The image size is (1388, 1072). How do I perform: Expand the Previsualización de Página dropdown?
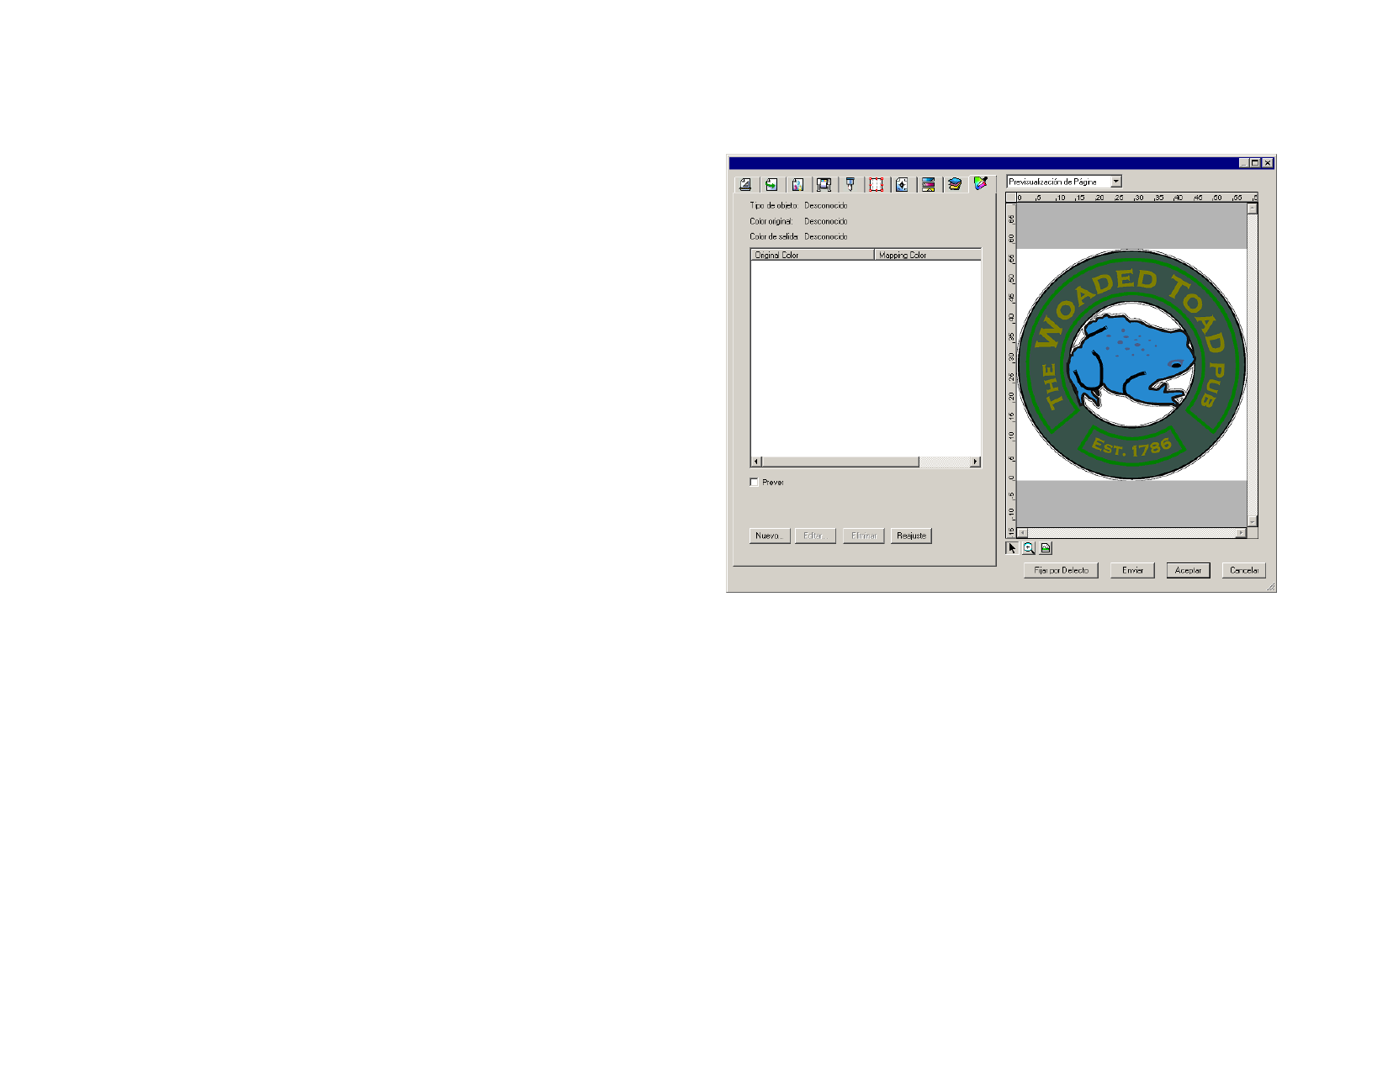click(1116, 182)
